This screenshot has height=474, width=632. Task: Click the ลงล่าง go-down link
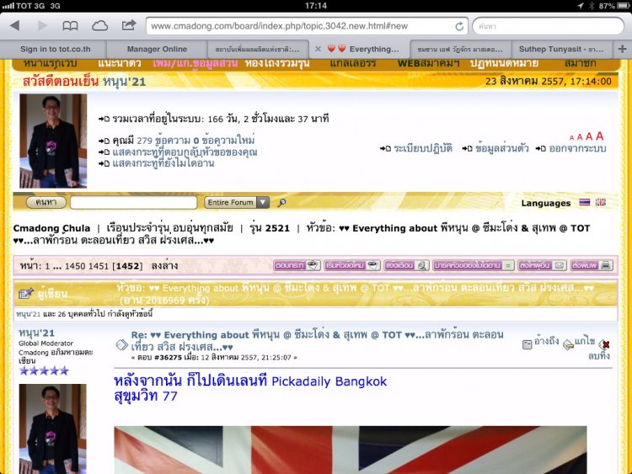tap(164, 266)
